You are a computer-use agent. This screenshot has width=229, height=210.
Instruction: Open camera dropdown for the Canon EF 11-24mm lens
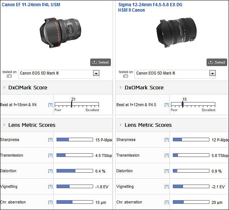coord(96,73)
